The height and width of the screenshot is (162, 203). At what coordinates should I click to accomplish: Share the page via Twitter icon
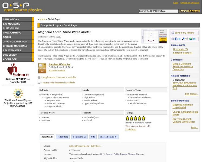[179, 39]
